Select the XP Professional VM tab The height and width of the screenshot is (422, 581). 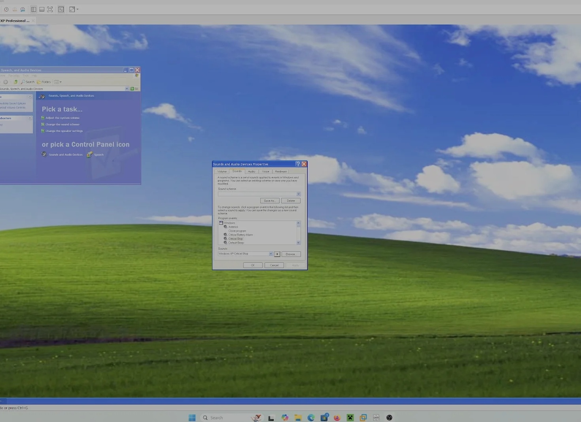tap(15, 21)
